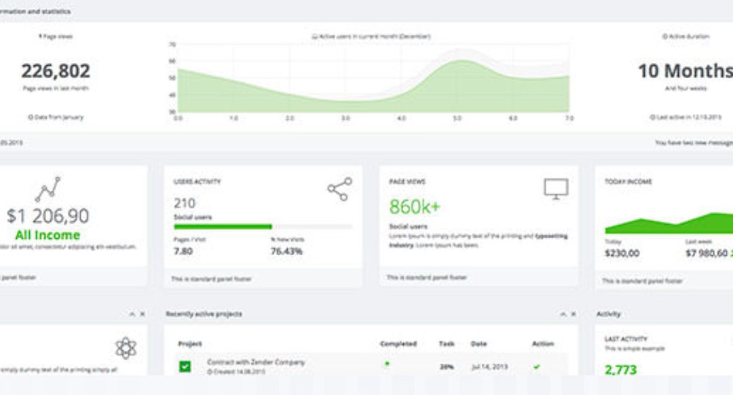Click the Completed column header
This screenshot has width=733, height=395.
click(x=398, y=344)
